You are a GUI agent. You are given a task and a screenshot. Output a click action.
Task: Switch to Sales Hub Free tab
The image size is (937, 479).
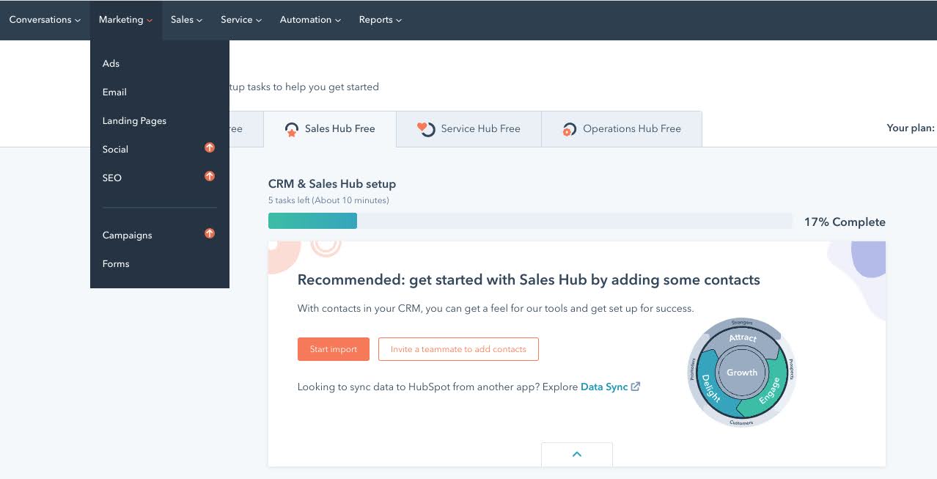point(330,129)
